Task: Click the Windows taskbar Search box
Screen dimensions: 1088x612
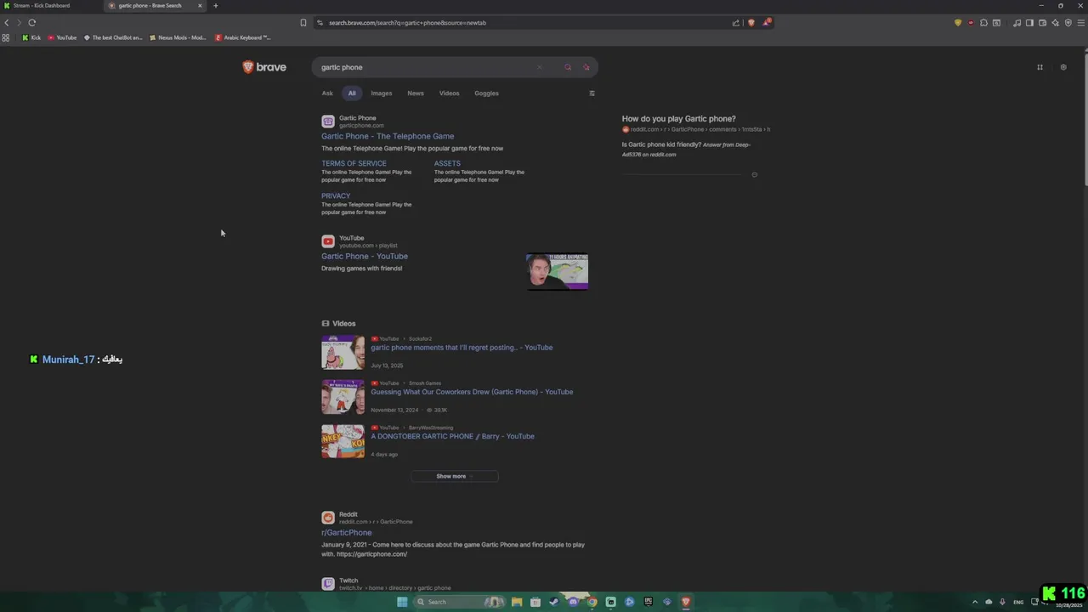Action: coord(459,602)
